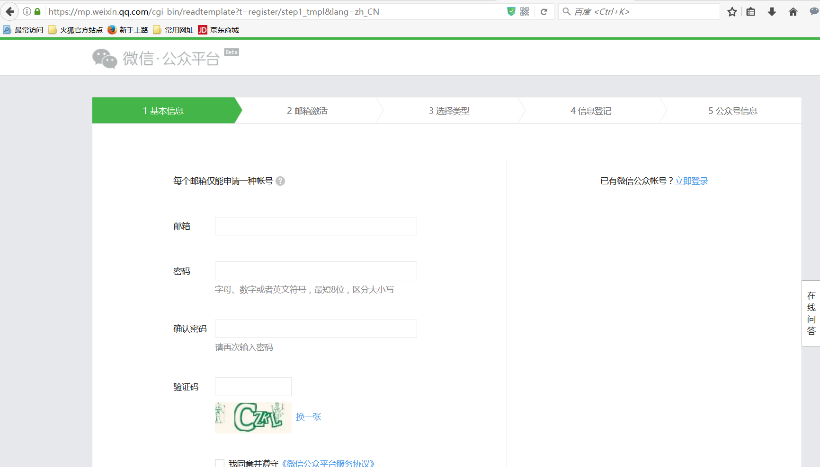820x467 pixels.
Task: Focus the 密码 password input field
Action: 316,271
